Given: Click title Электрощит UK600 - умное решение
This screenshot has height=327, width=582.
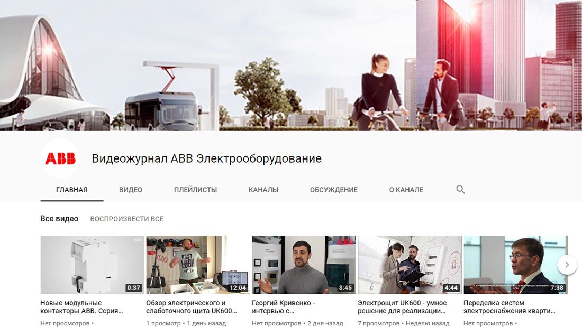Looking at the screenshot, I should point(402,307).
